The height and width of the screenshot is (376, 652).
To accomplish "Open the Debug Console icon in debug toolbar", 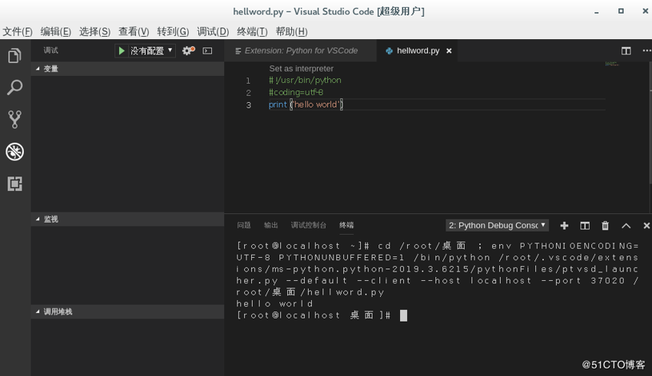I will [207, 51].
